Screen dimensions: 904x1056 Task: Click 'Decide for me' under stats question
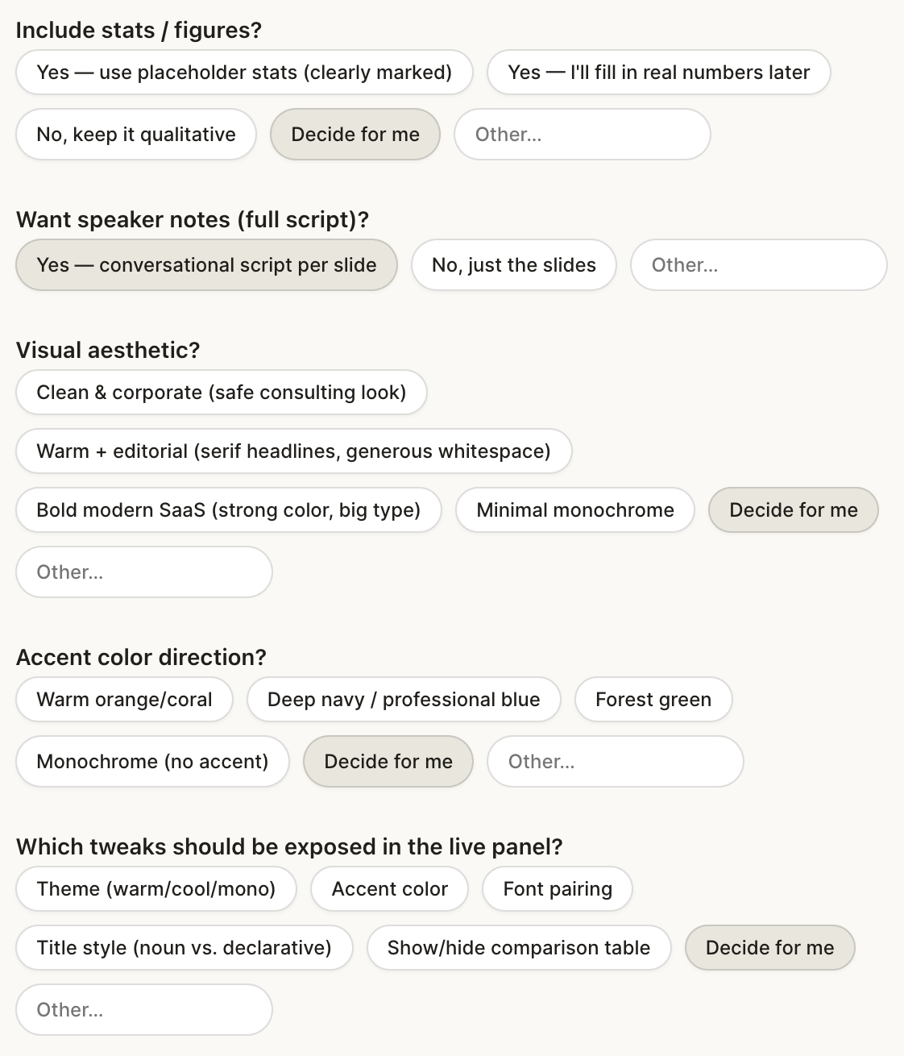tap(355, 135)
